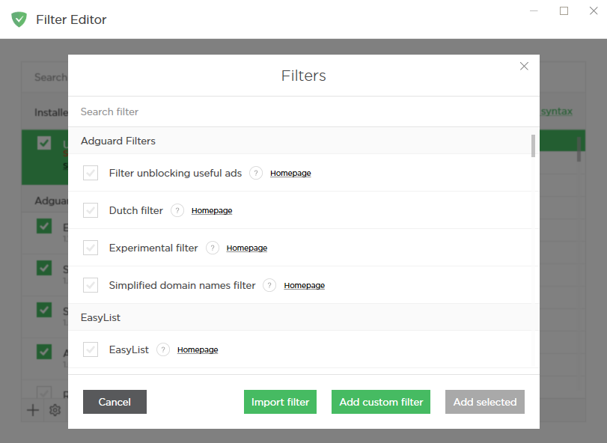607x443 pixels.
Task: Select the Simplified domain names filter label
Action: (183, 285)
